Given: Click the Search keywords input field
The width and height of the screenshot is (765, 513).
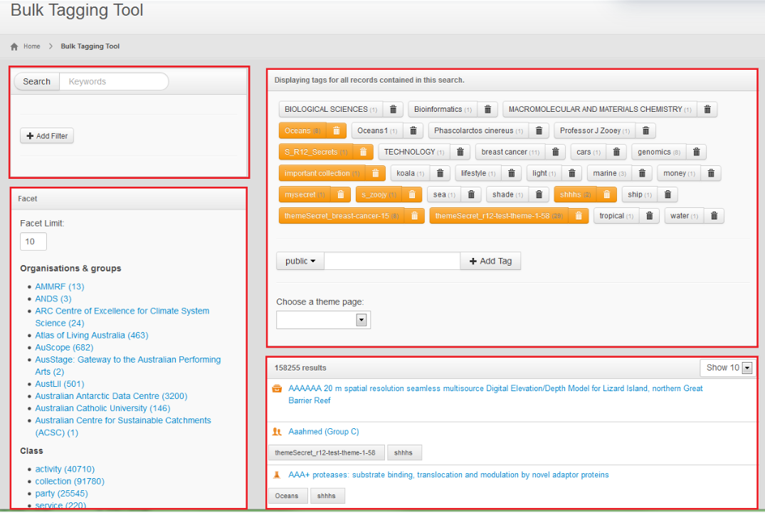Looking at the screenshot, I should (x=114, y=82).
